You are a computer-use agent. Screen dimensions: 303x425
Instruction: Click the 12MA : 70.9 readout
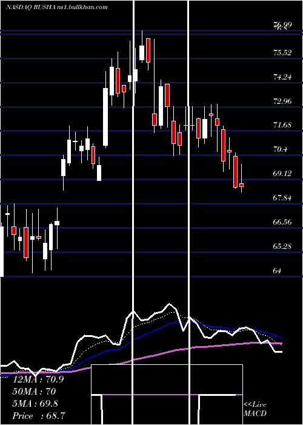[38, 379]
